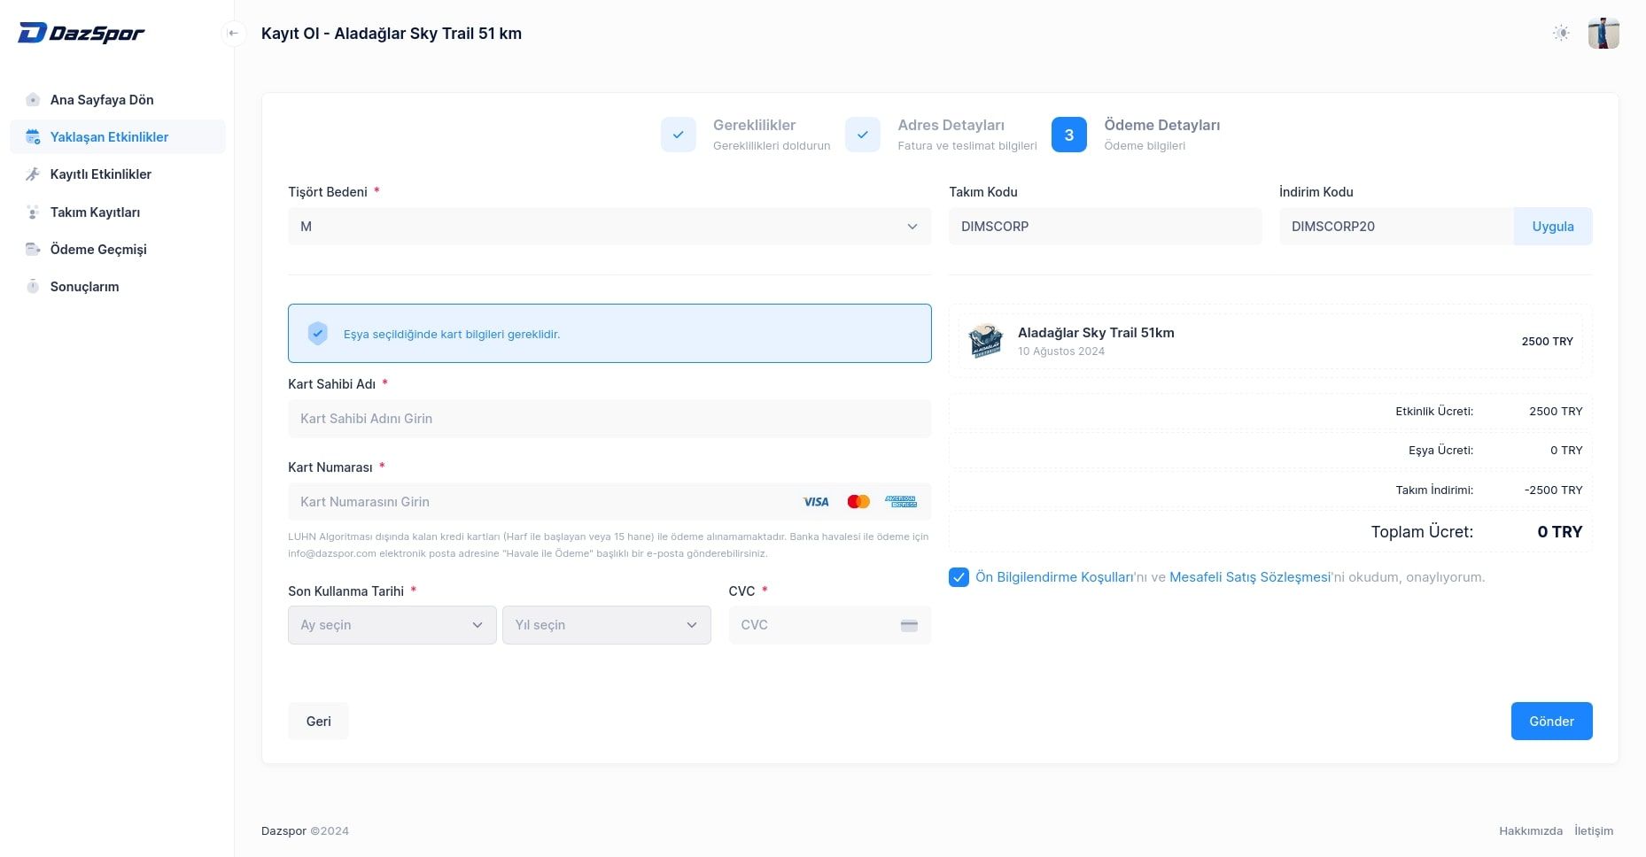Screen dimensions: 1646x857
Task: Click the card icon in CVC field
Action: (x=909, y=625)
